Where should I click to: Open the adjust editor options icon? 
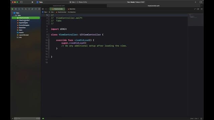click(198, 9)
